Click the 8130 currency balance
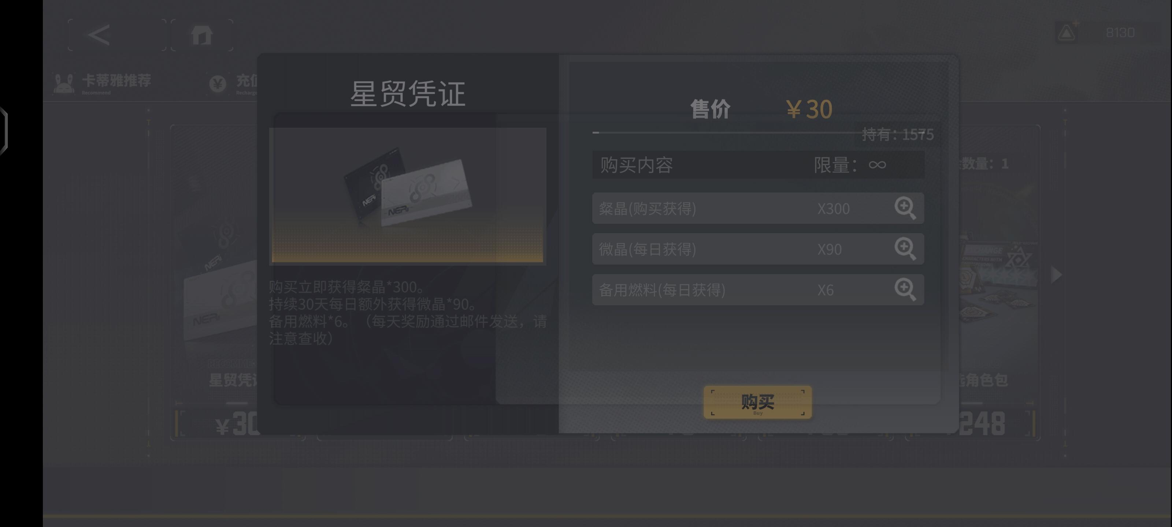The image size is (1172, 527). click(1120, 32)
